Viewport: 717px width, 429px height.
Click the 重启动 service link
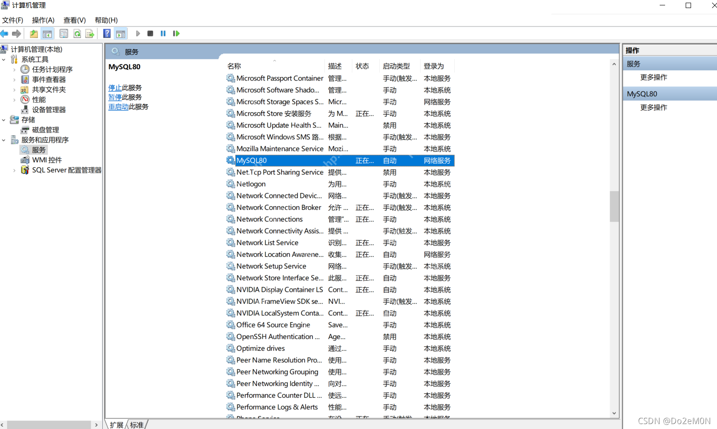coord(118,107)
